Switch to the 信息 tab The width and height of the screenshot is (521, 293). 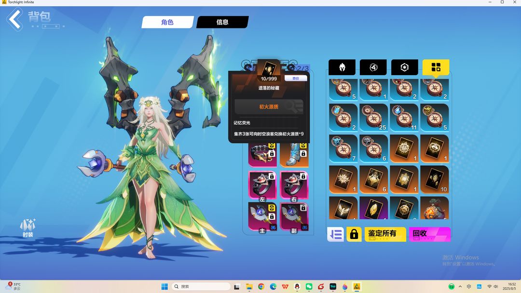[x=222, y=22]
